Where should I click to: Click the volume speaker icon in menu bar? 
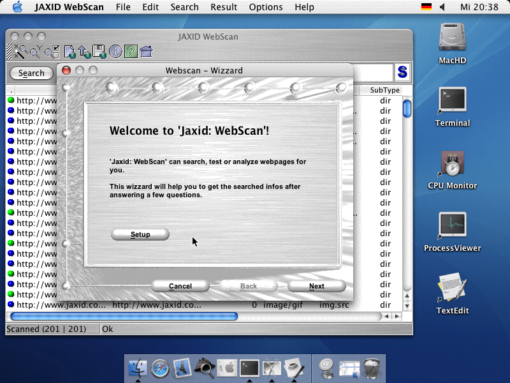pyautogui.click(x=442, y=7)
